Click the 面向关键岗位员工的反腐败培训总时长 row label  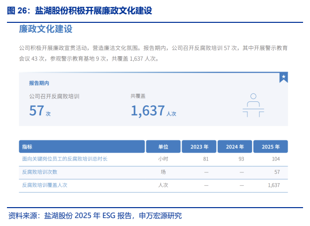65,159
